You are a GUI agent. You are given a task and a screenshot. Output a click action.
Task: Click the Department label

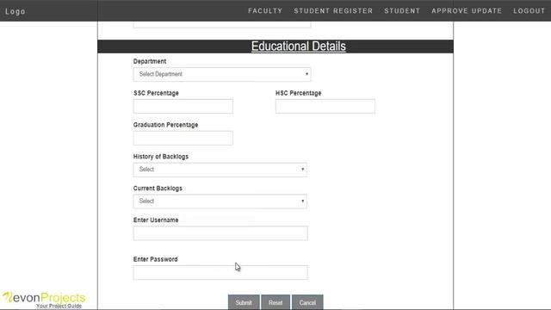point(150,61)
